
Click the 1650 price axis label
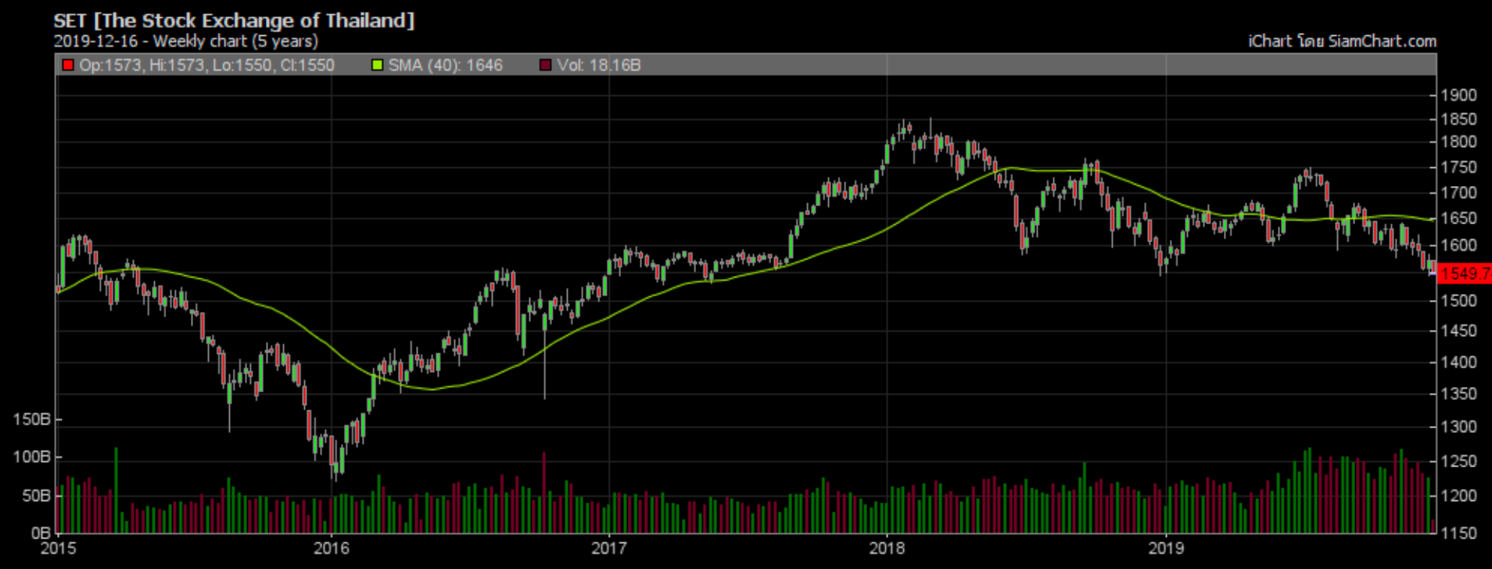pyautogui.click(x=1458, y=218)
